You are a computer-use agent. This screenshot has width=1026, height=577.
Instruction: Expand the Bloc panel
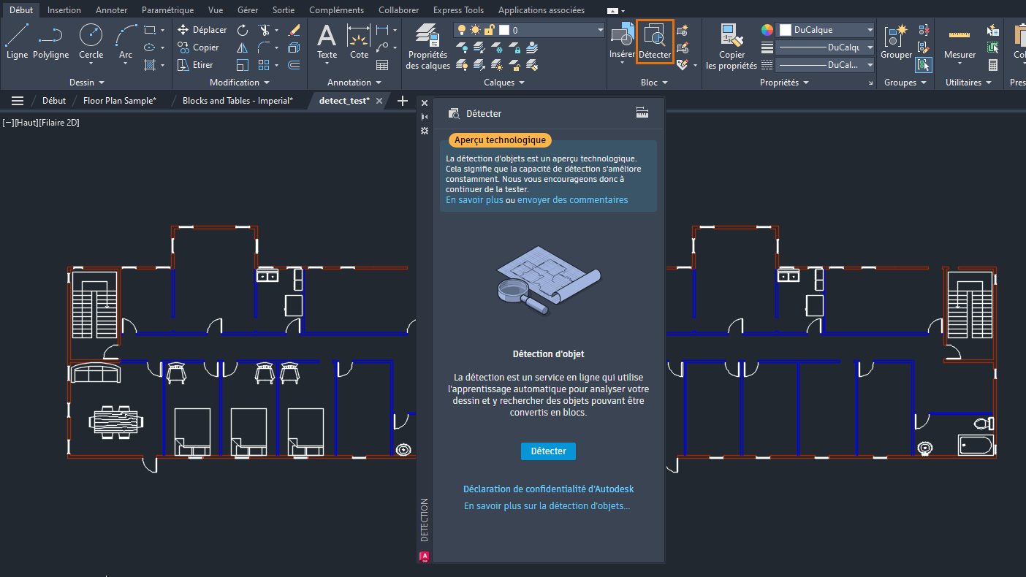coord(654,83)
